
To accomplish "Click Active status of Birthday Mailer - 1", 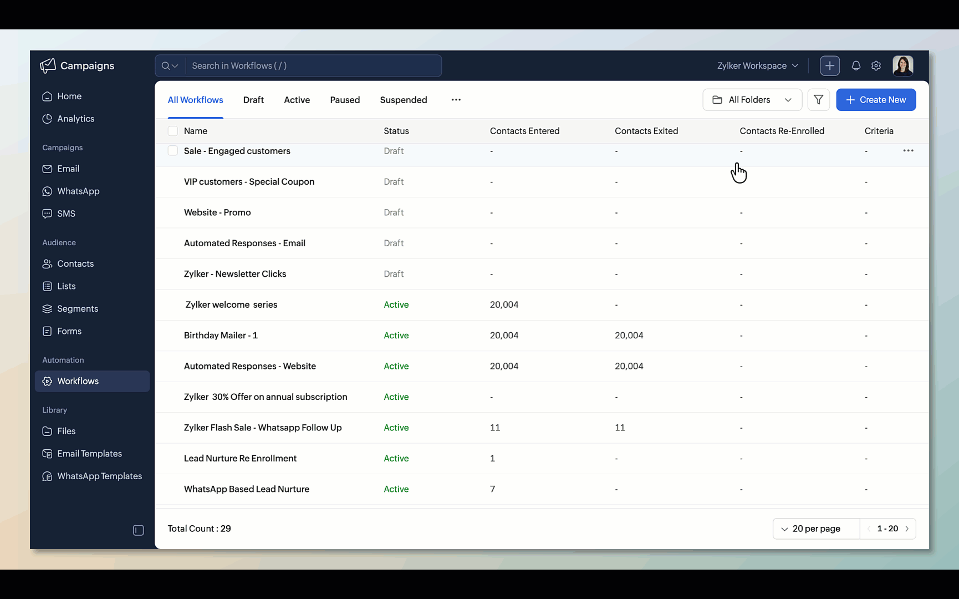I will coord(396,336).
